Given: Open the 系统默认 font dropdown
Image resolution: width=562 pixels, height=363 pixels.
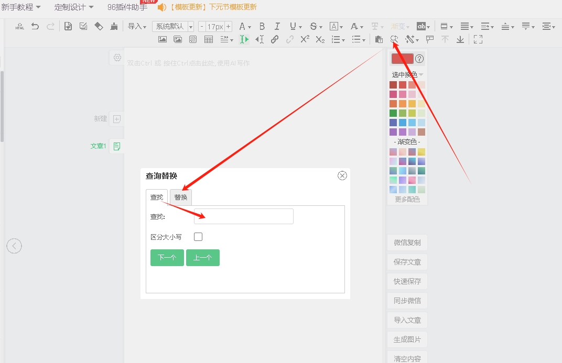Looking at the screenshot, I should (x=173, y=26).
